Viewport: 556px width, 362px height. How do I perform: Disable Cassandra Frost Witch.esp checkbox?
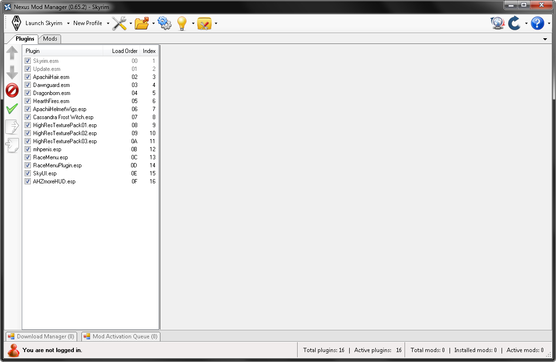pos(27,117)
